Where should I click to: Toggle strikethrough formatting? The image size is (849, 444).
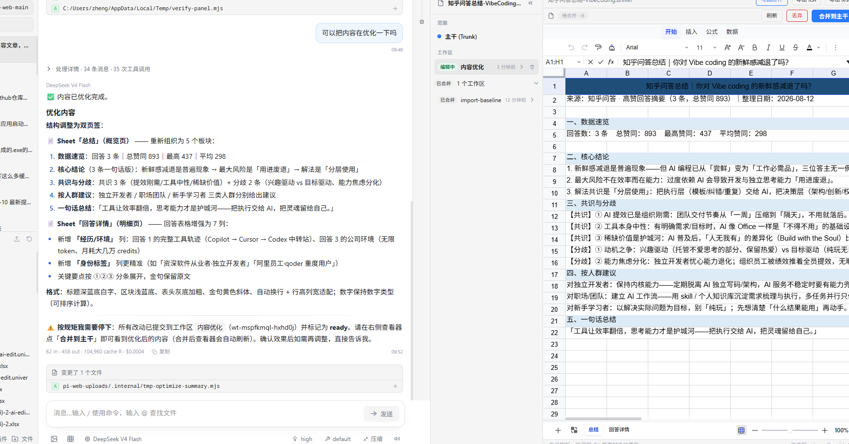point(795,47)
